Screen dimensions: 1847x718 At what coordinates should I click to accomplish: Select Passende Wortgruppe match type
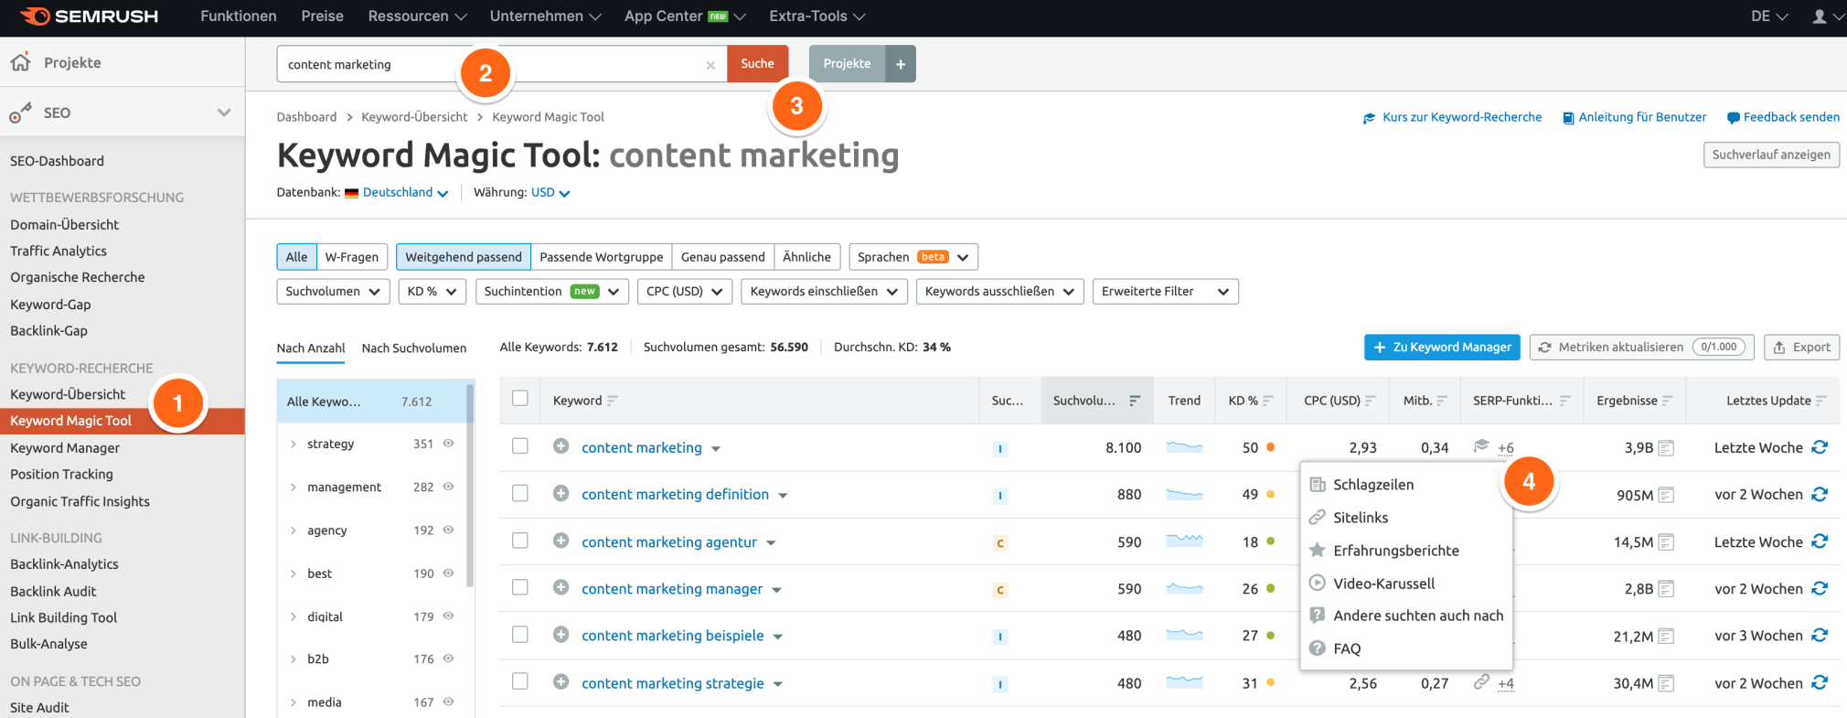tap(602, 257)
